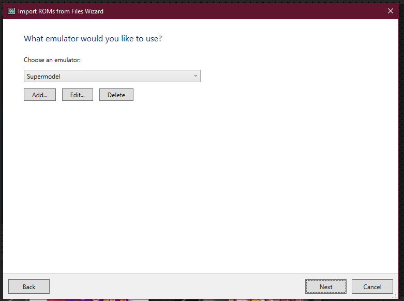Click the LaunchBox app icon in title bar
Viewport: 404px width, 301px height.
tap(11, 11)
